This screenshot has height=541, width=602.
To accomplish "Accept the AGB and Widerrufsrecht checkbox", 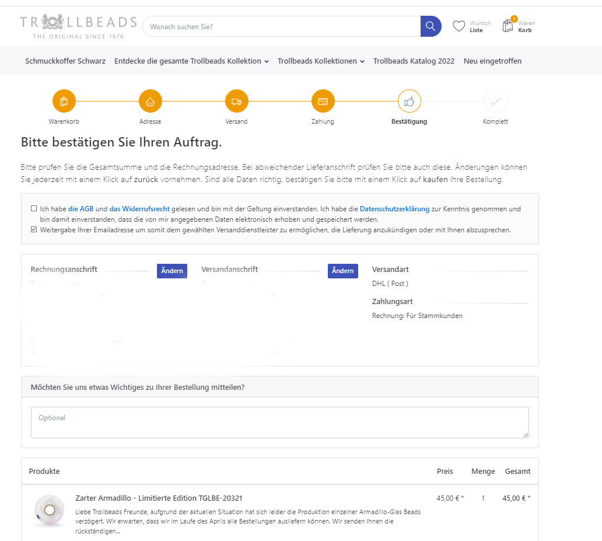I will 34,209.
